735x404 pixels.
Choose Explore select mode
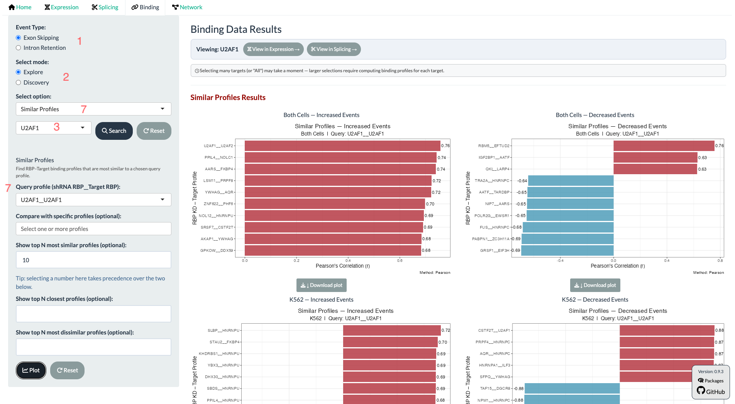point(18,72)
